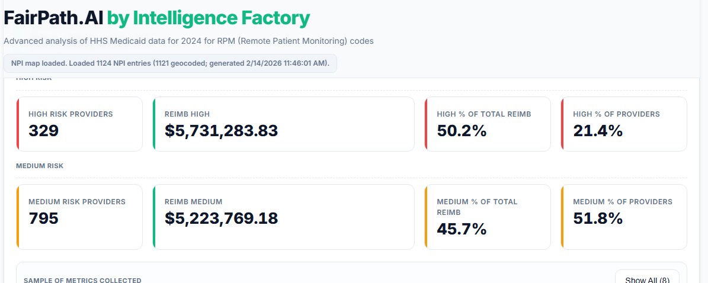Click the Medium Risk Providers card showing 795
This screenshot has height=283, width=708.
[79, 217]
